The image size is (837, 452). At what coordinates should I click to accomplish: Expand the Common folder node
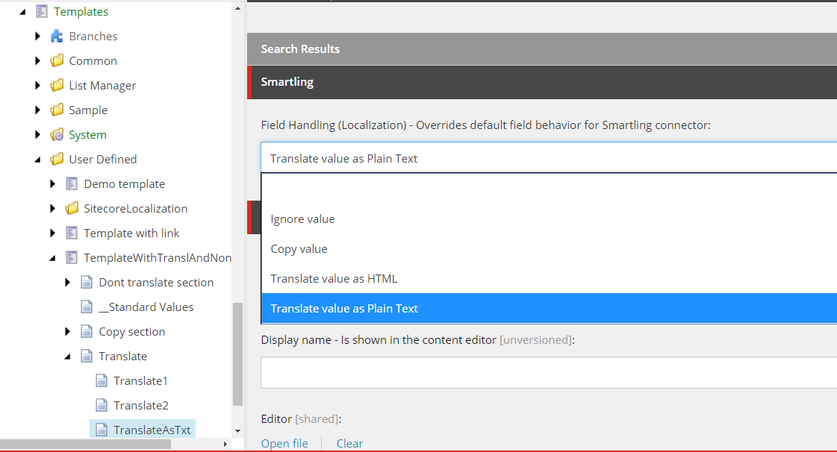[x=37, y=60]
